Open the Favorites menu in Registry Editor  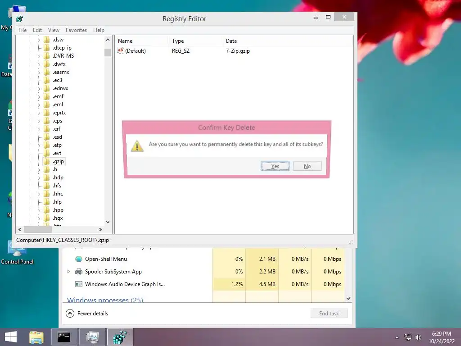(76, 30)
